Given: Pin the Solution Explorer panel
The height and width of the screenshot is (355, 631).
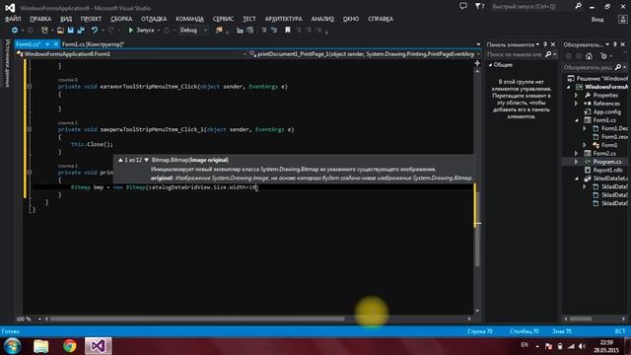Looking at the screenshot, I should tap(615, 44).
